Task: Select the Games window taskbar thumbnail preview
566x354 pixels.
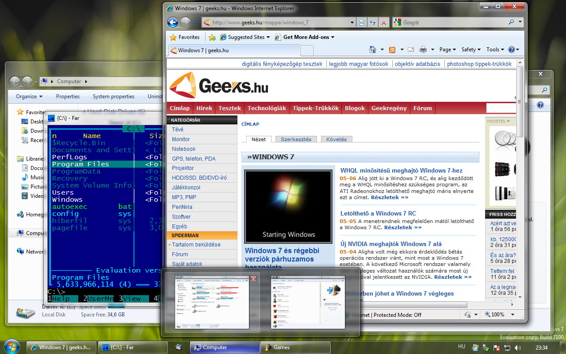Action: [x=308, y=302]
